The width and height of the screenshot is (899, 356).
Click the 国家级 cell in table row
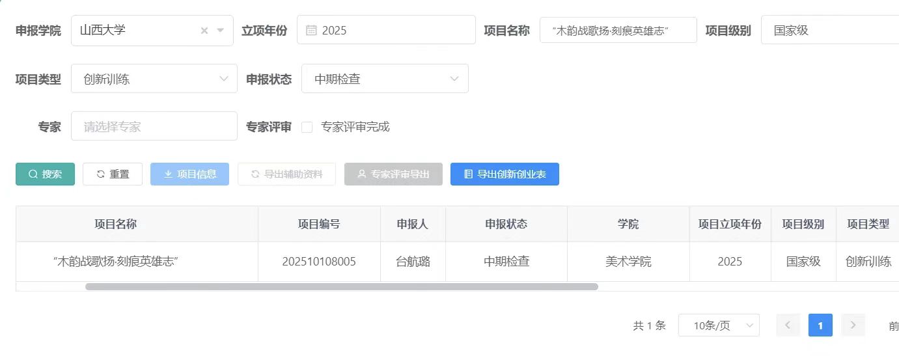803,262
